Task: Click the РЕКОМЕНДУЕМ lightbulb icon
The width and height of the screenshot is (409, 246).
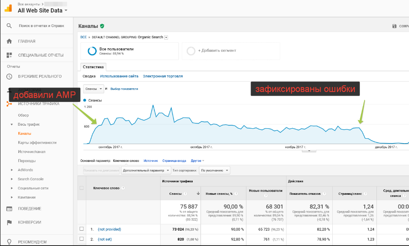Action: pos(9,242)
